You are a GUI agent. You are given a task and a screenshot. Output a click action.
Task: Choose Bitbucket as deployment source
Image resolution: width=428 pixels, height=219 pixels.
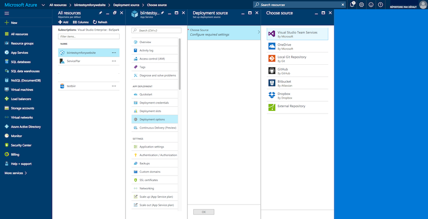tap(298, 83)
